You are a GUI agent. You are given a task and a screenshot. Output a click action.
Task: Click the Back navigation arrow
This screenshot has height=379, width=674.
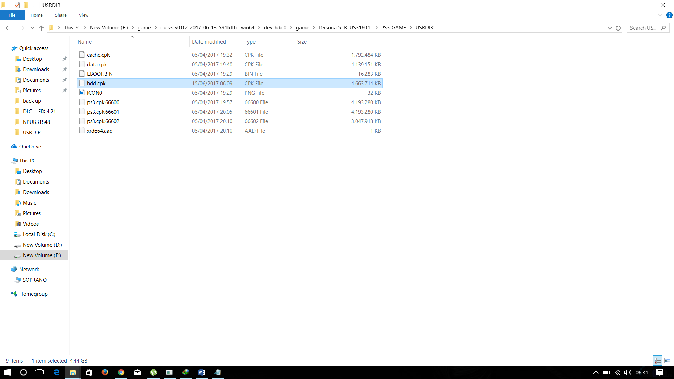click(x=8, y=28)
